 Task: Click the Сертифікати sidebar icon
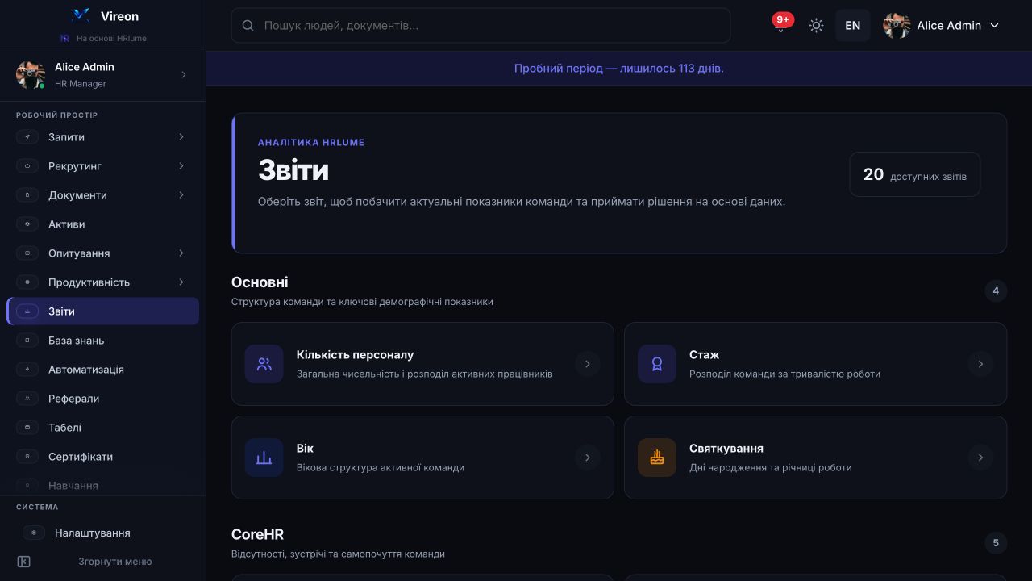pyautogui.click(x=27, y=457)
